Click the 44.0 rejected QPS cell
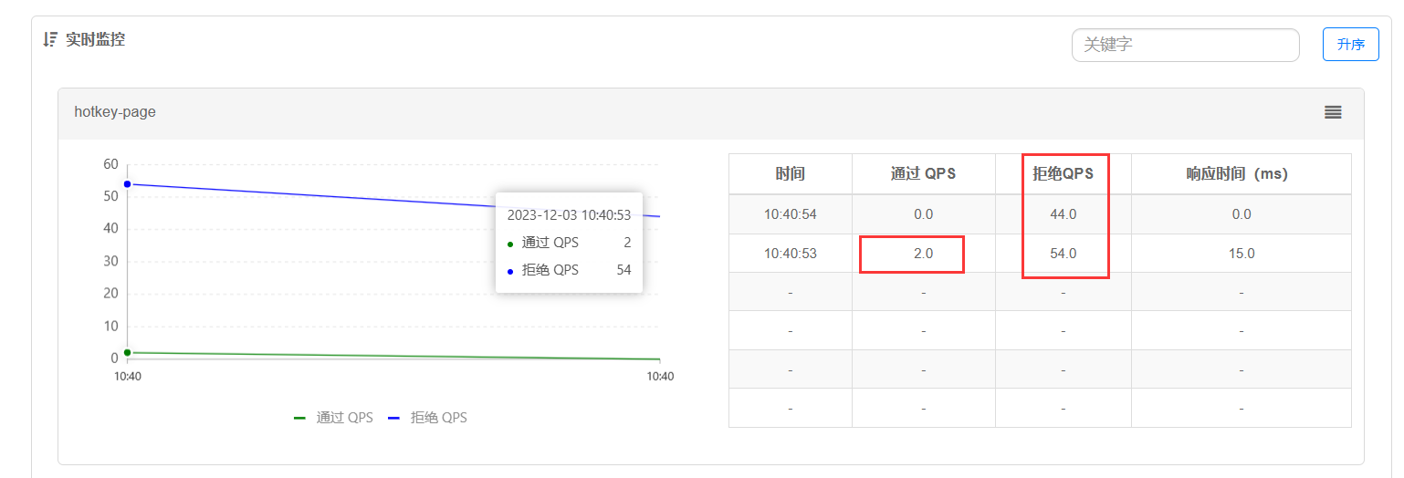 tap(1063, 214)
